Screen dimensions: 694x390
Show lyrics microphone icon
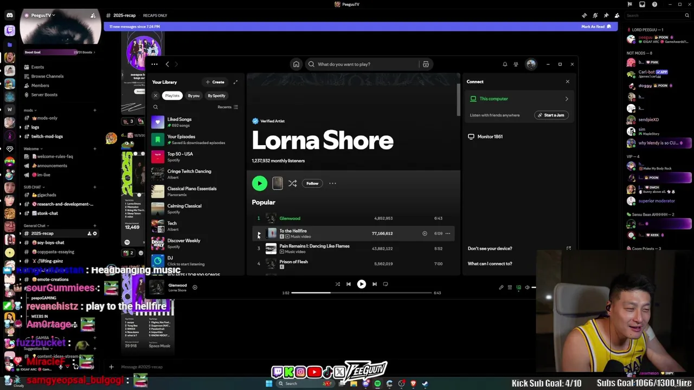(x=501, y=288)
